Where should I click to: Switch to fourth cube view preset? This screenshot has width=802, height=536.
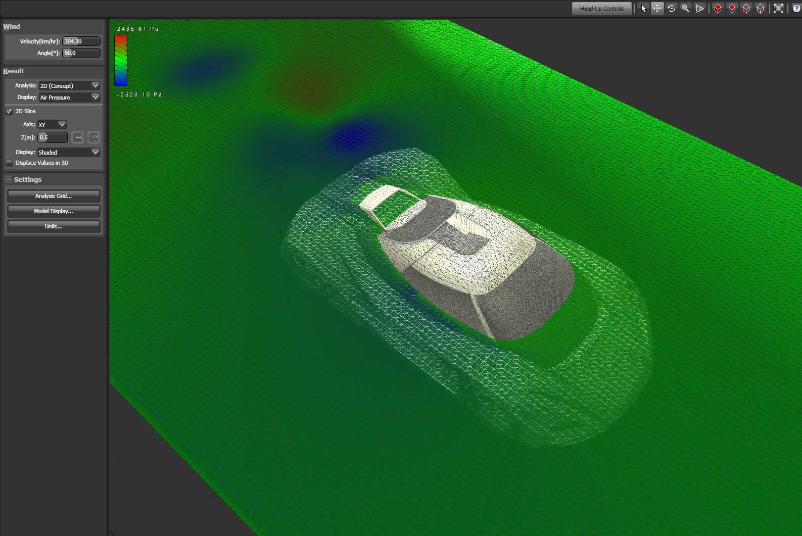click(x=760, y=9)
